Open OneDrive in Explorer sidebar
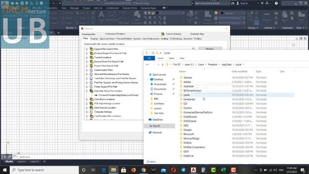The height and width of the screenshot is (174, 309). (157, 119)
